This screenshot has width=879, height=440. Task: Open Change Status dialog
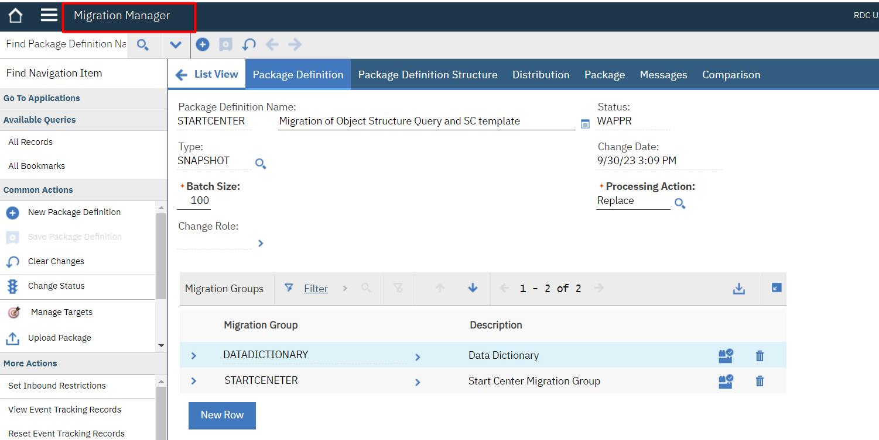tap(13, 287)
